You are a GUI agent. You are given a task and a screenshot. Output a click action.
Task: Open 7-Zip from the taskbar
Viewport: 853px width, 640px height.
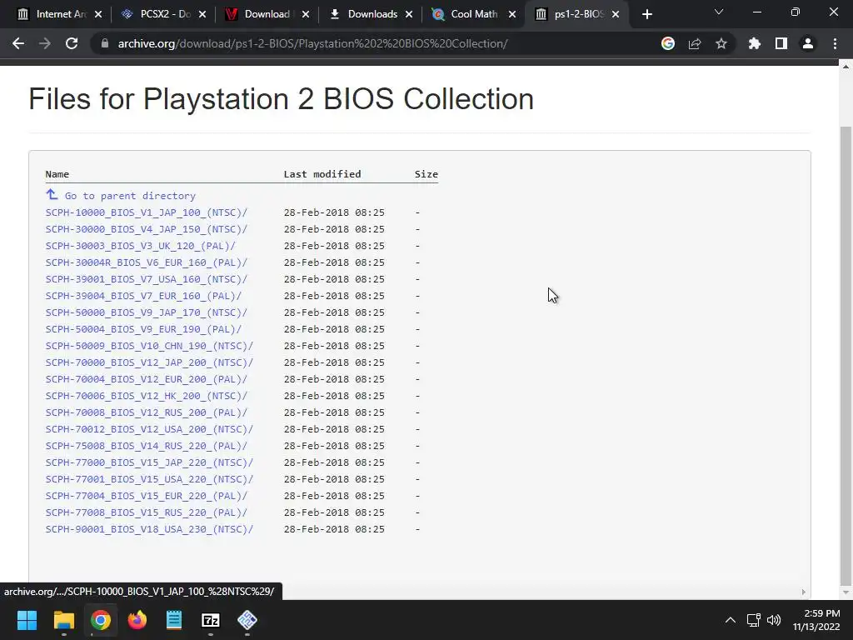click(x=211, y=620)
